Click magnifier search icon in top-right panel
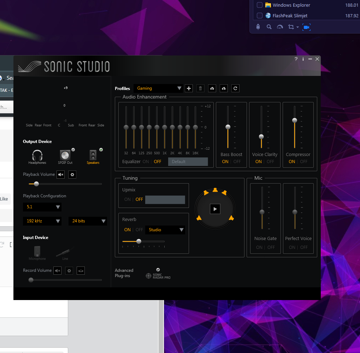Image resolution: width=360 pixels, height=353 pixels. pos(269,27)
